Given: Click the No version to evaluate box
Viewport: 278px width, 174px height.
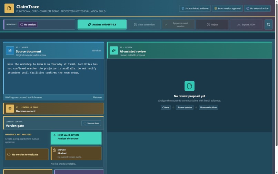Looking at the screenshot, I should tap(27, 154).
